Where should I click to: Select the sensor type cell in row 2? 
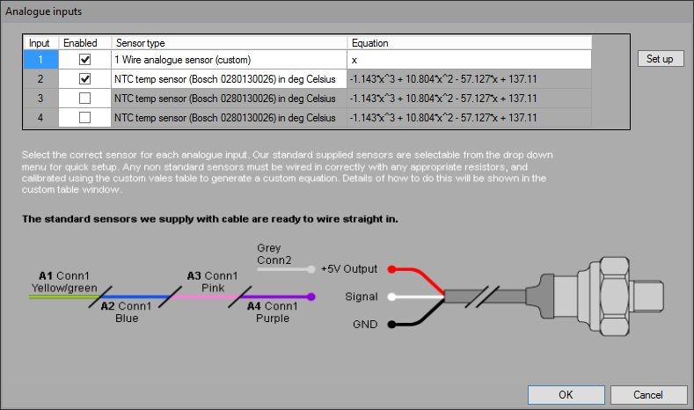click(x=228, y=79)
